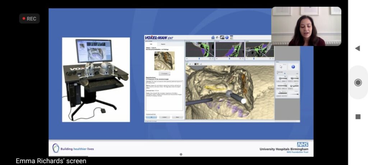This screenshot has width=368, height=165.
Task: Tap the Android back navigation triangle
Action: point(358,48)
